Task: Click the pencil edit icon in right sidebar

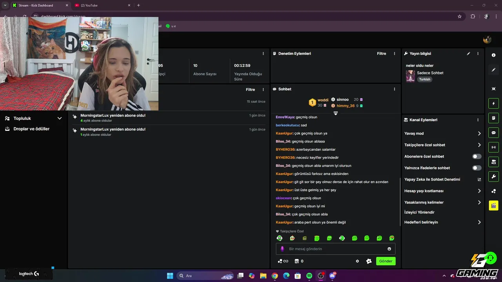Action: click(493, 70)
